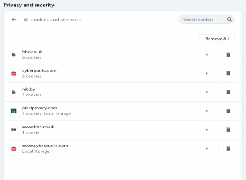The image size is (246, 180).
Task: Expand bbc.co.uk cookie details arrow
Action: pyautogui.click(x=207, y=55)
